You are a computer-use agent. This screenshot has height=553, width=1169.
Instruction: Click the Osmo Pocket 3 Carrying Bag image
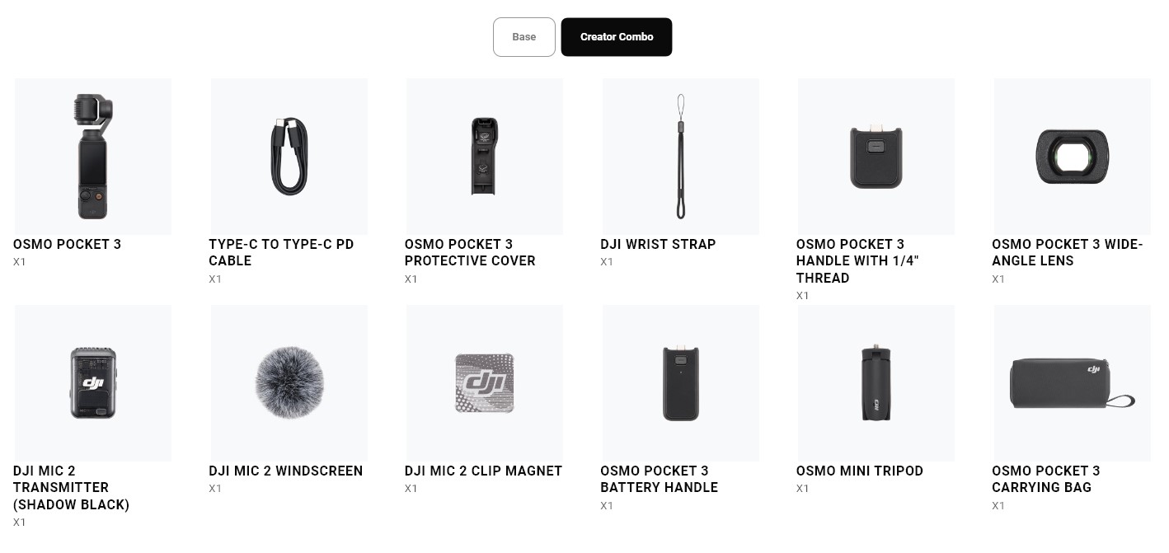(x=1073, y=383)
